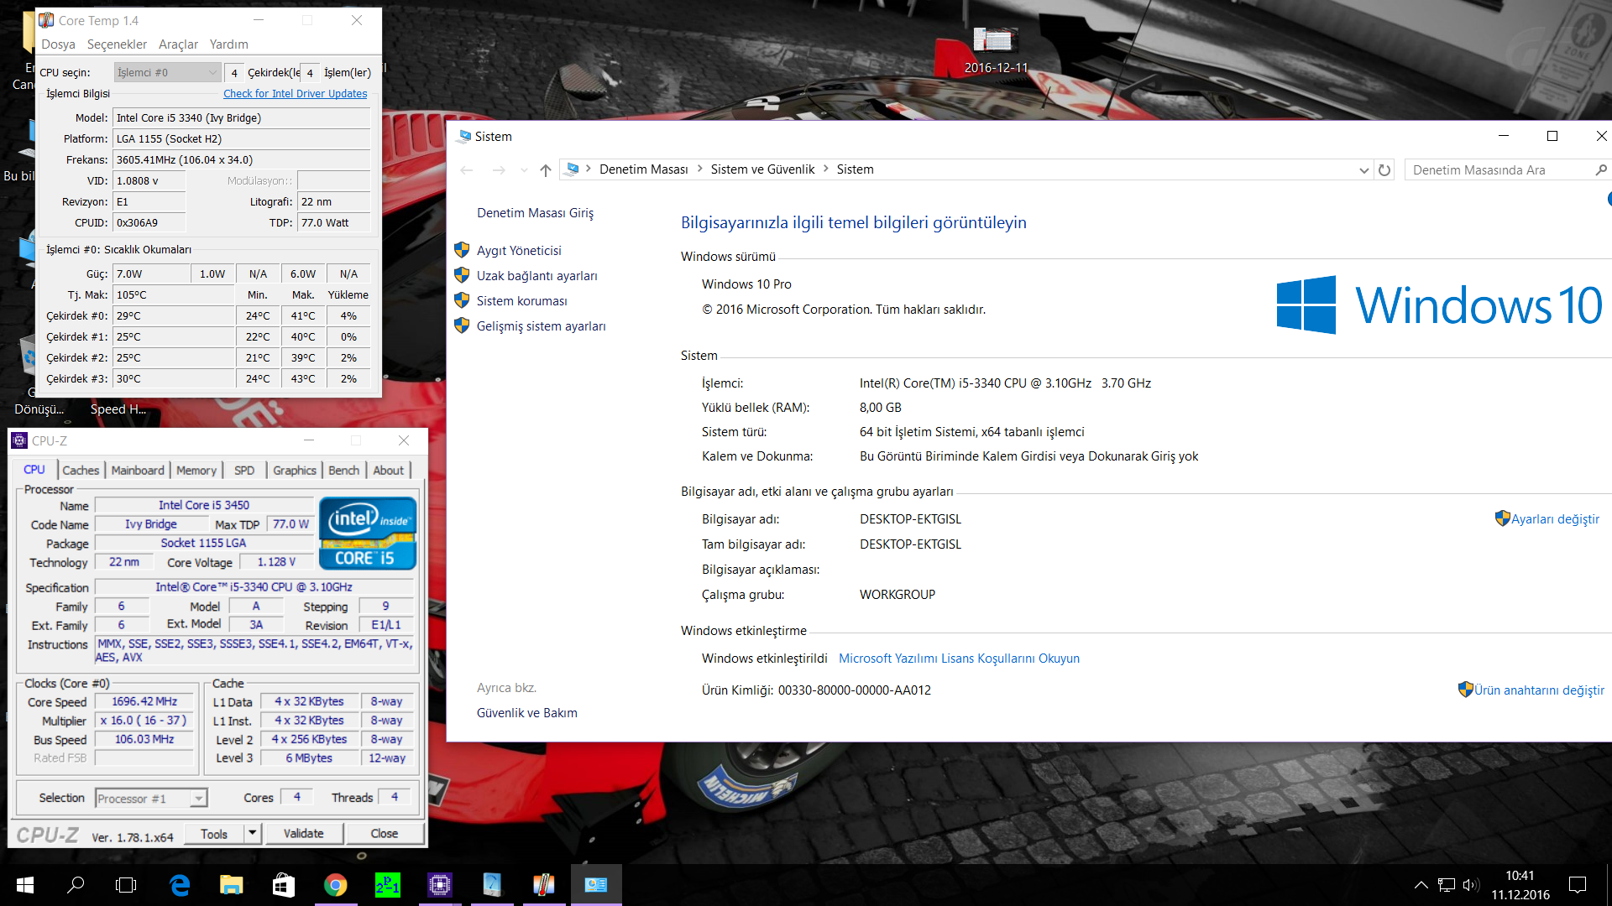Click Validate button in CPU-Z

pos(304,834)
